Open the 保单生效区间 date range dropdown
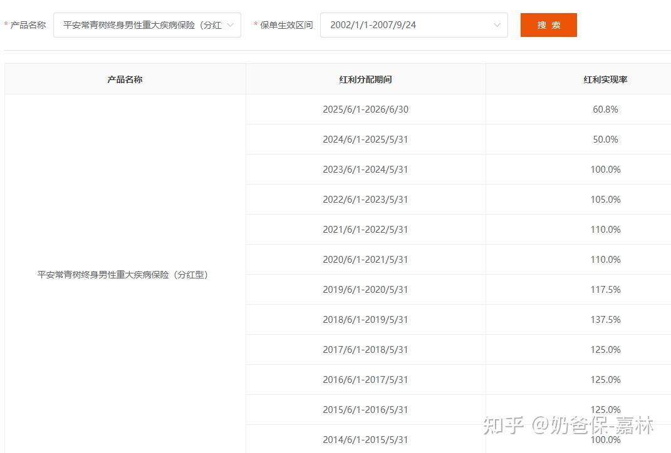Viewport: 671px width, 453px height. point(414,25)
